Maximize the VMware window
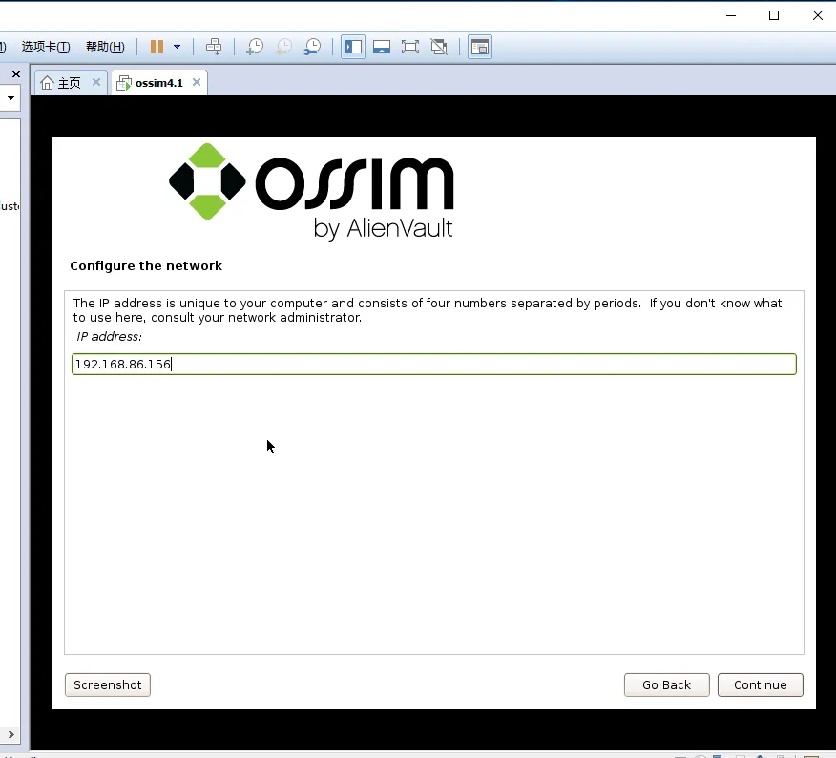 point(774,15)
